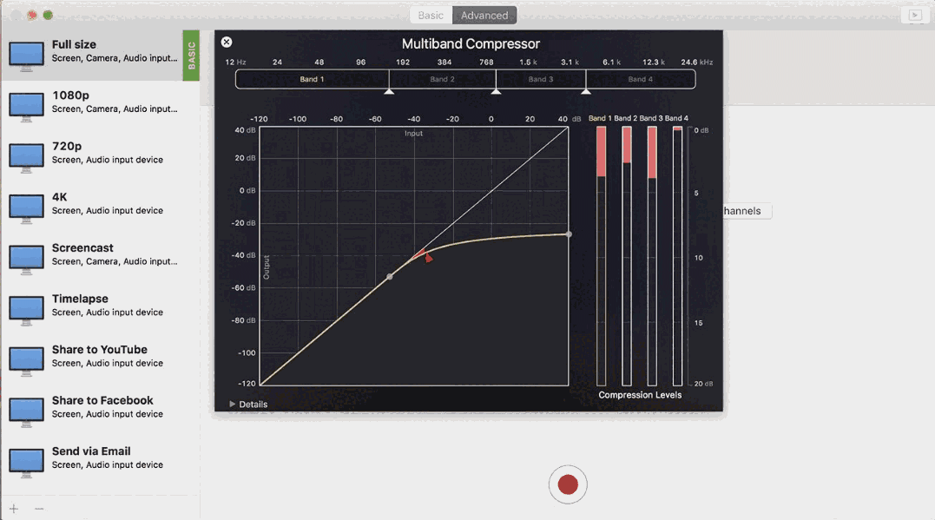Screen dimensions: 935x520
Task: Click the crossover handle between Band 1 and Band 2
Action: click(389, 91)
